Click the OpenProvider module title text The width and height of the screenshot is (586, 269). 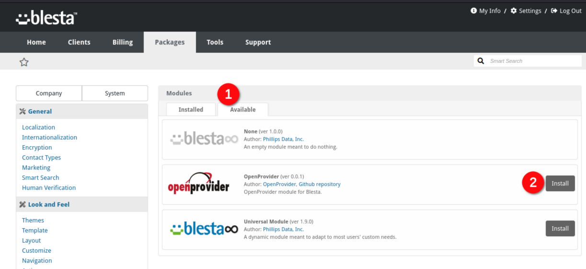tap(261, 176)
